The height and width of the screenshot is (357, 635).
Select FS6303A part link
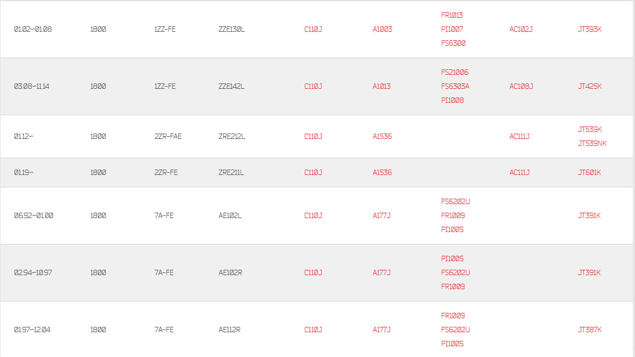[455, 86]
